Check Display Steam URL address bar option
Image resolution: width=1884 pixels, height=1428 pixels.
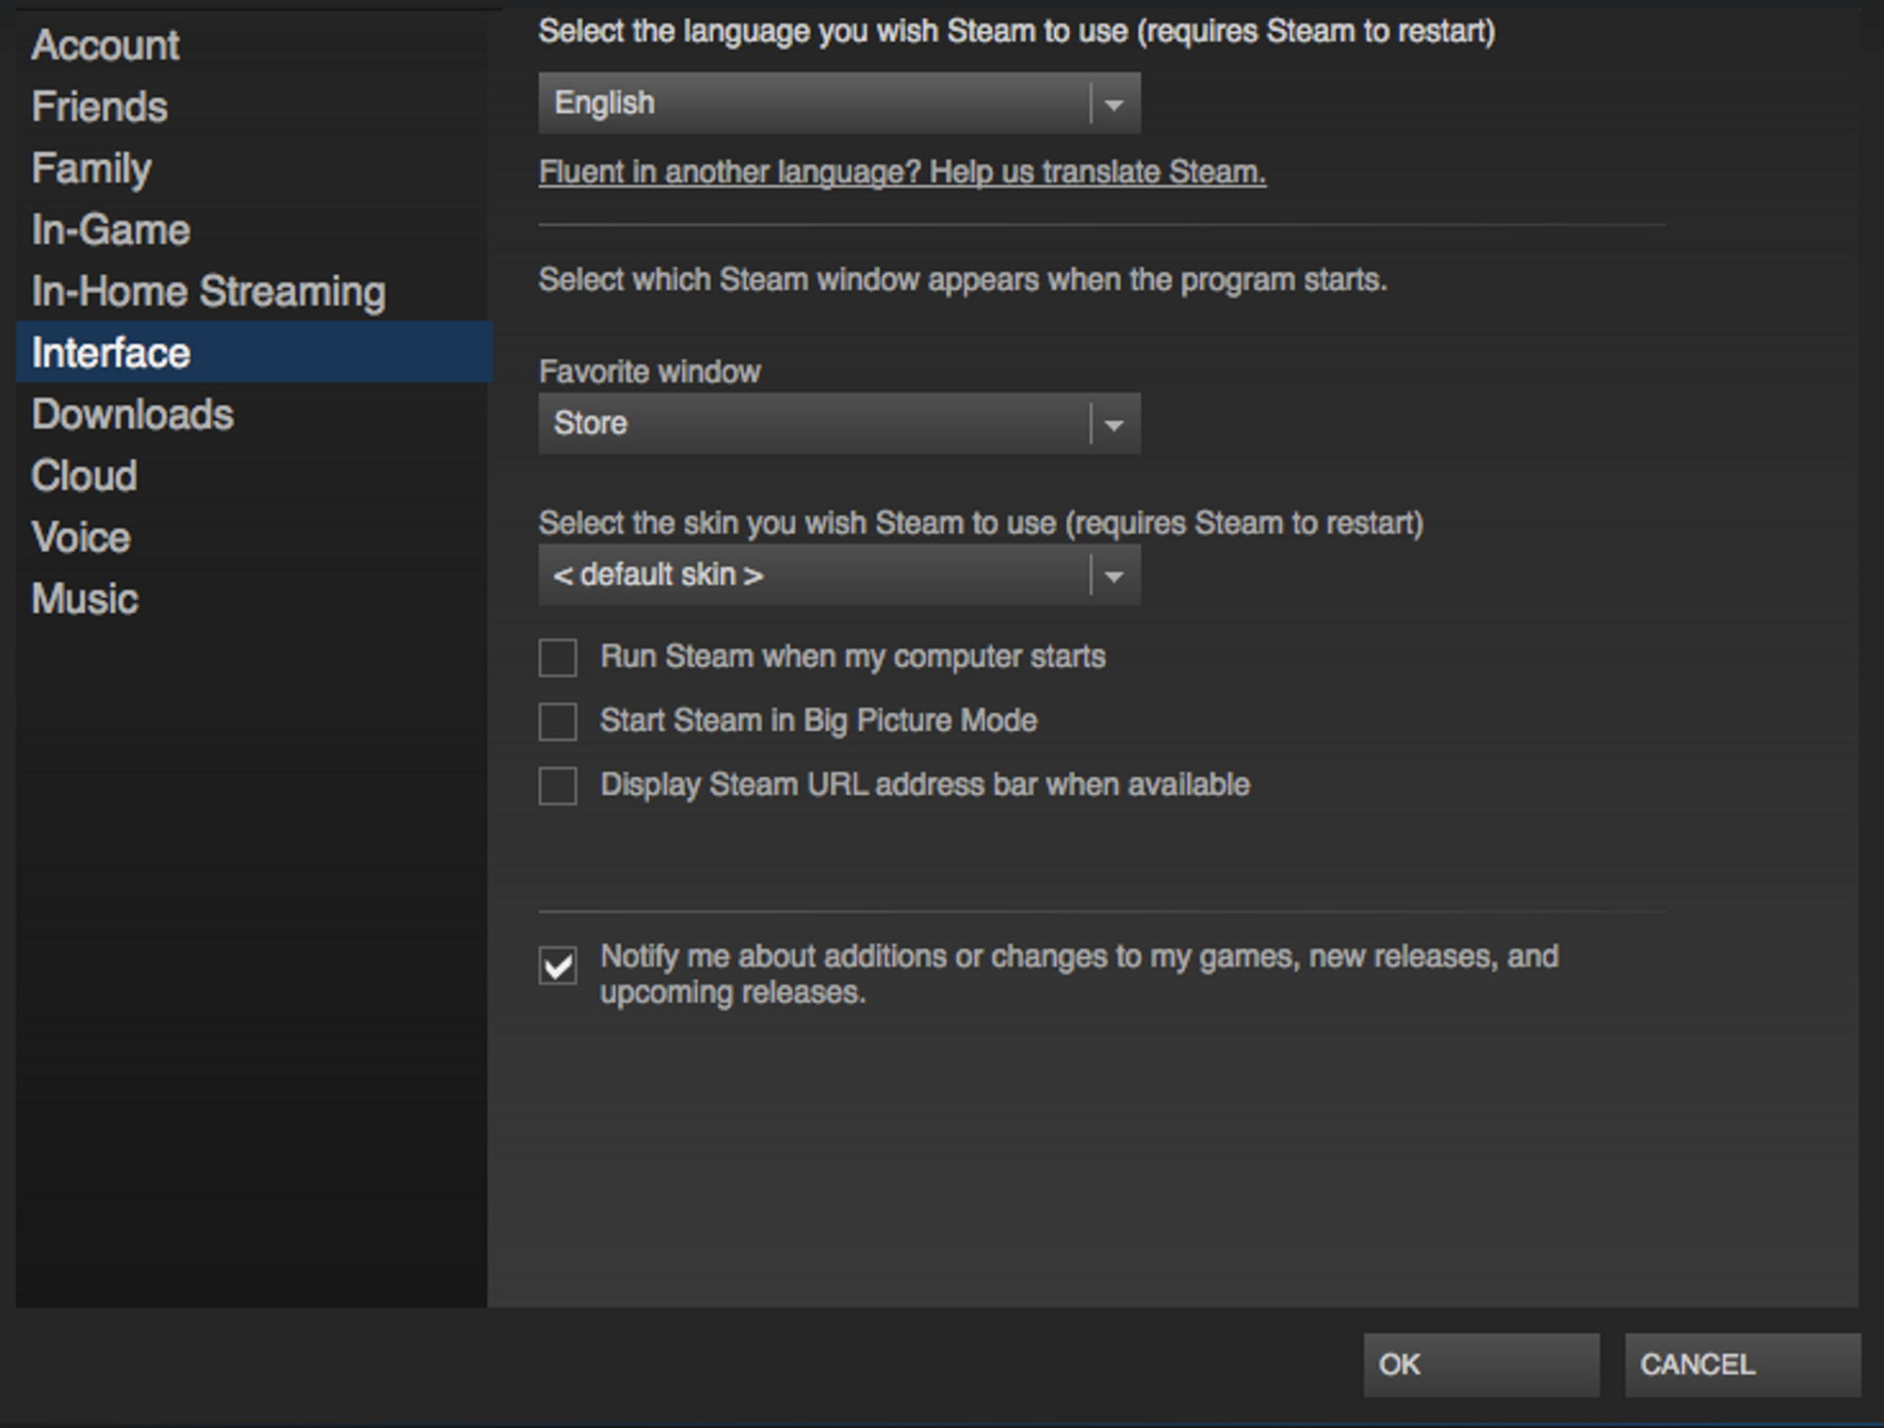[x=558, y=786]
